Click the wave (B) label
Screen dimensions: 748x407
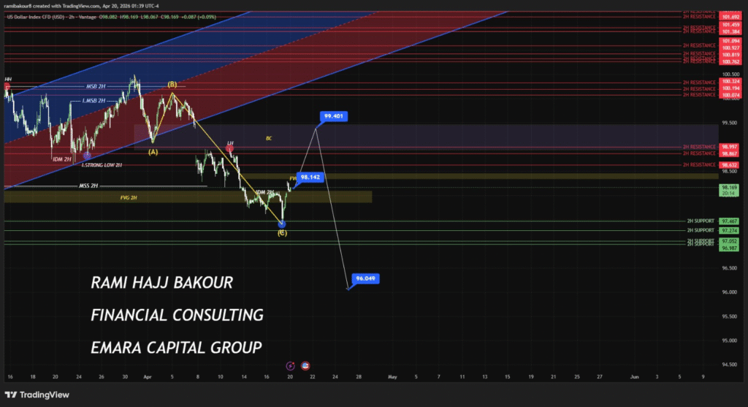tap(172, 85)
